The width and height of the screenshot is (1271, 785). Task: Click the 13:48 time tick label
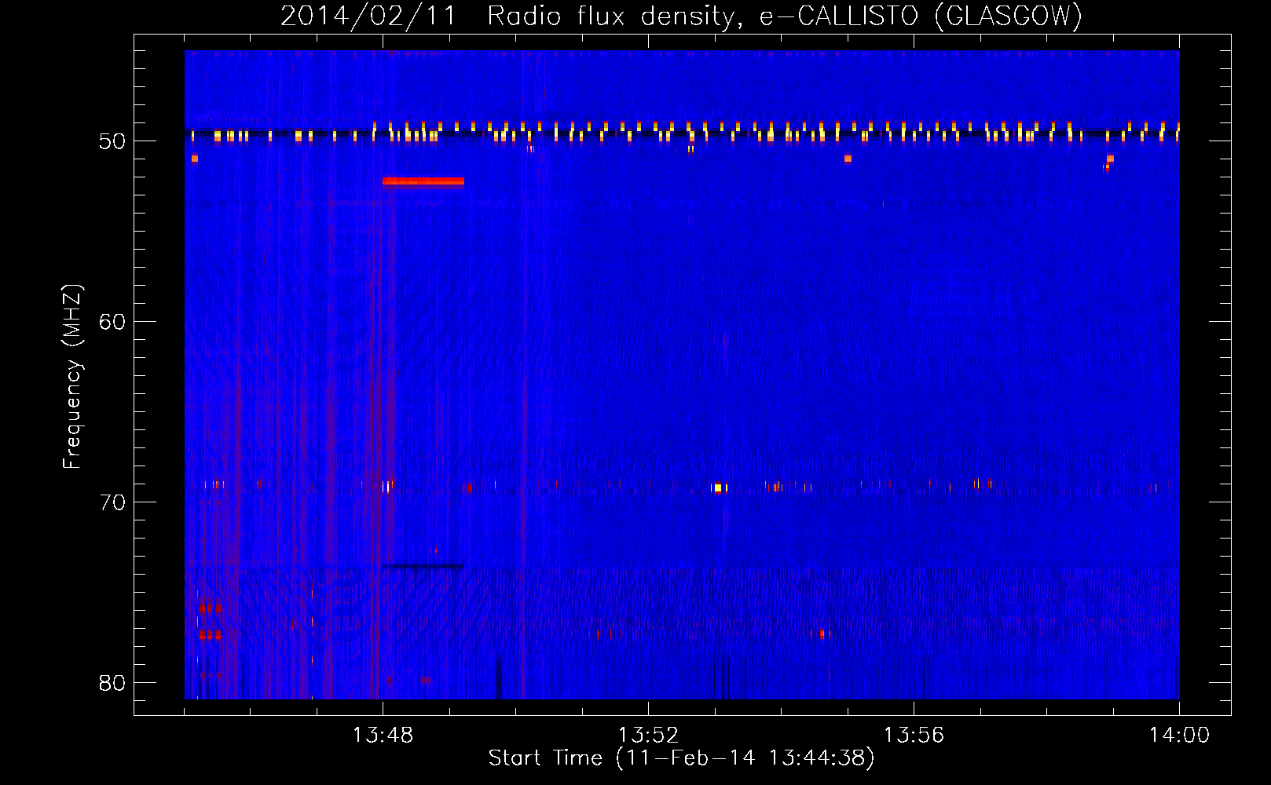[x=383, y=736]
